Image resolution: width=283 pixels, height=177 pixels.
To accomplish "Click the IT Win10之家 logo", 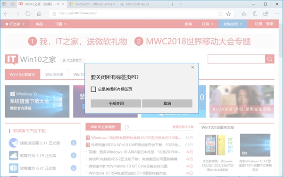I will pos(31,59).
